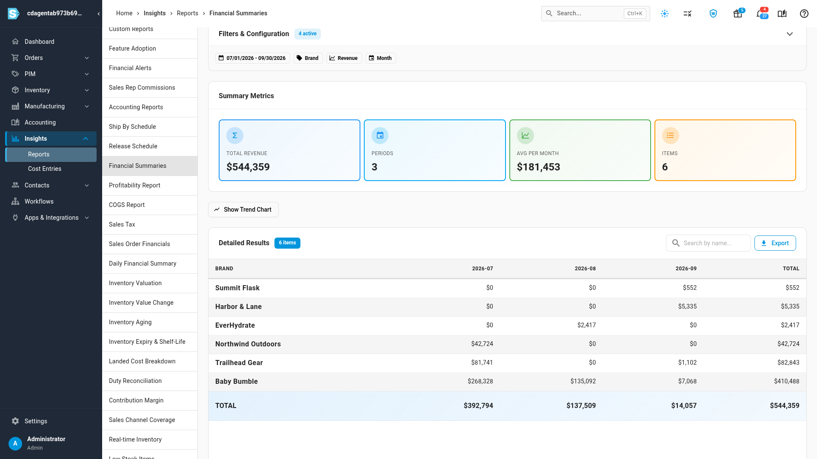Expand the Manufacturing menu chevron
Screen dimensions: 817x459
(87, 106)
